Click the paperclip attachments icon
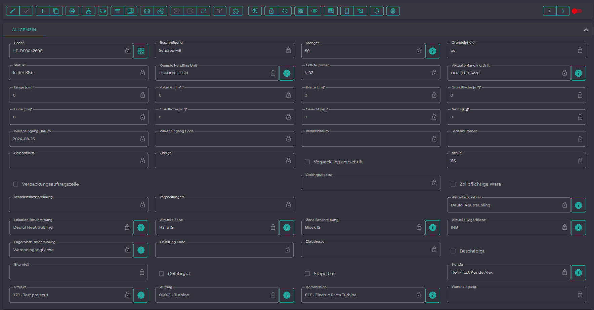Viewport: 594px width, 310px height. (314, 11)
